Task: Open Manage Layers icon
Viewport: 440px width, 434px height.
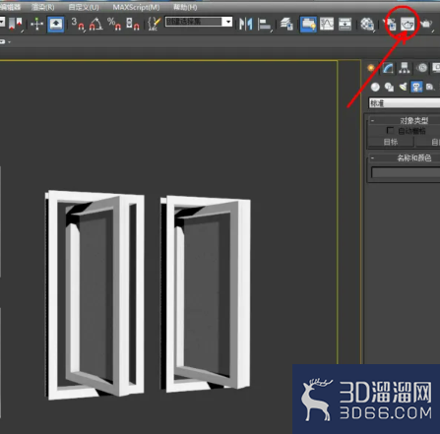Action: pos(286,24)
